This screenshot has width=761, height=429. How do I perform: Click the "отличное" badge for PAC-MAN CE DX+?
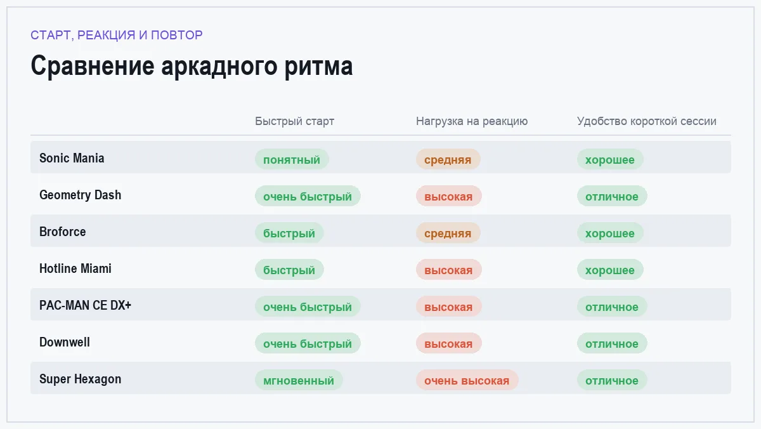[x=612, y=307]
